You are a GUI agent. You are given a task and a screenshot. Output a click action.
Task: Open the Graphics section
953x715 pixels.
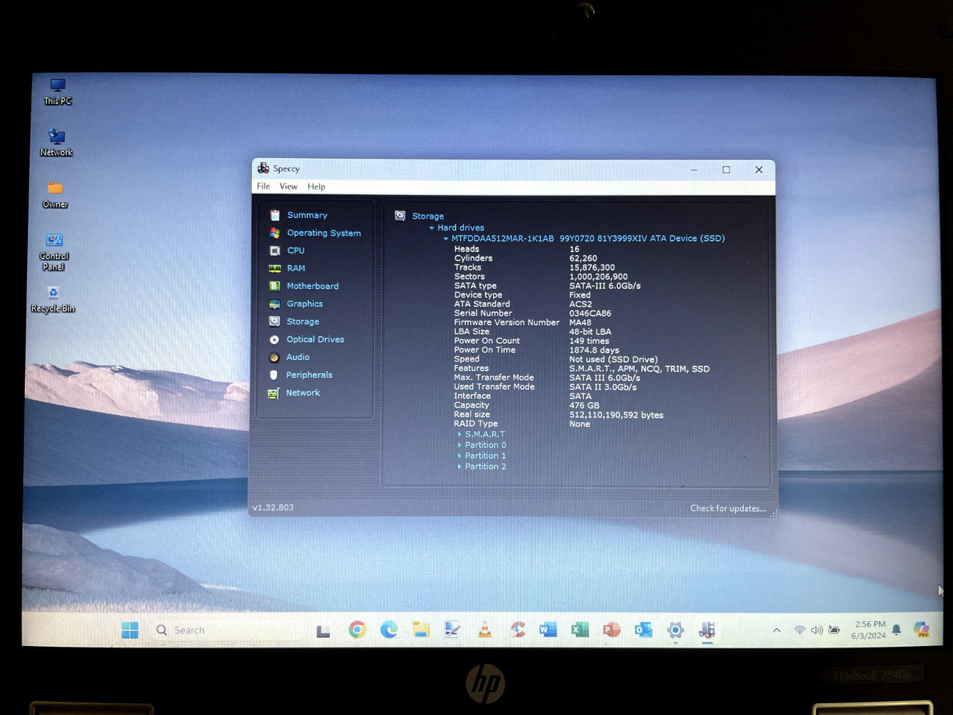(304, 303)
